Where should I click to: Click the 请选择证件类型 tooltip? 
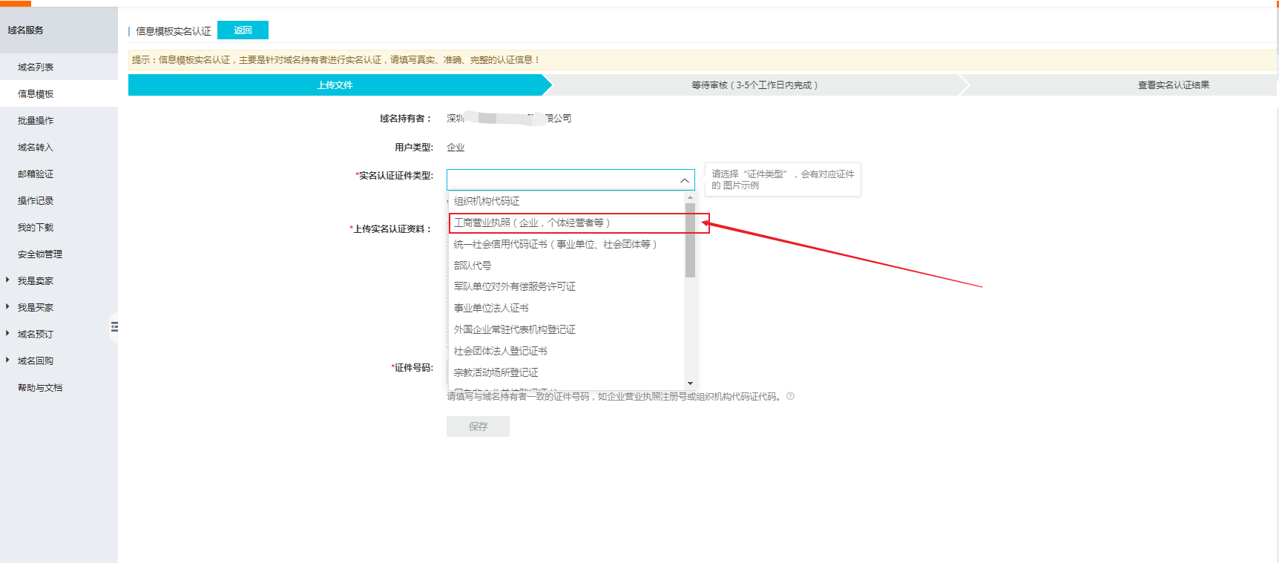[x=783, y=180]
